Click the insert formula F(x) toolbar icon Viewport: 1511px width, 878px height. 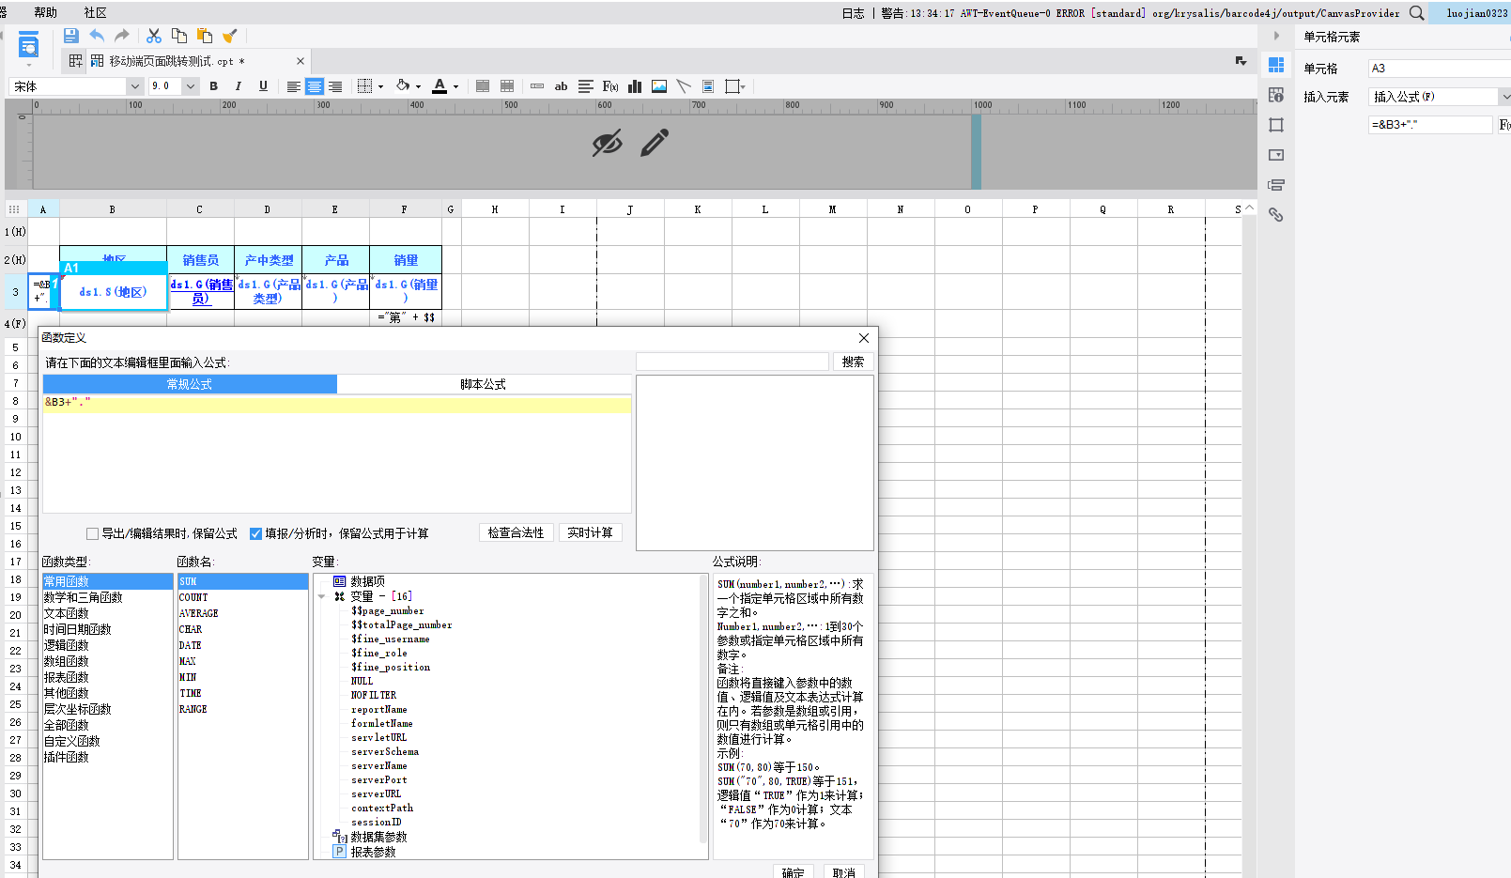pos(610,86)
